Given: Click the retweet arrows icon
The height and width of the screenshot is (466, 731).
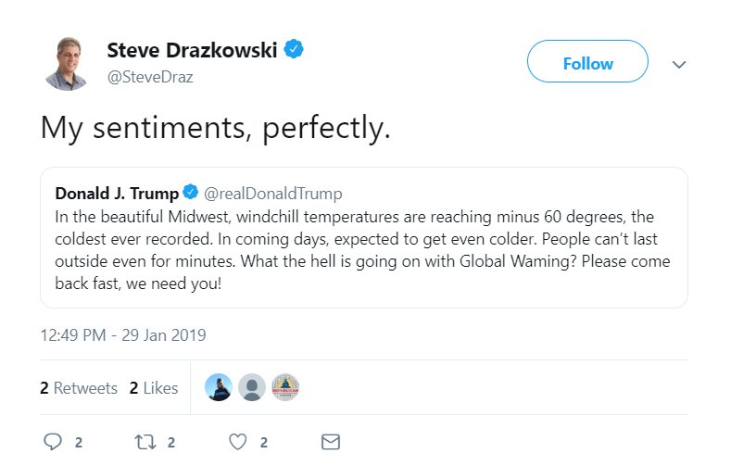Looking at the screenshot, I should point(145,442).
